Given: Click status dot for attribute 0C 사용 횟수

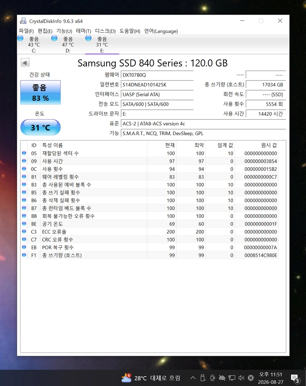Looking at the screenshot, I should pyautogui.click(x=24, y=169).
